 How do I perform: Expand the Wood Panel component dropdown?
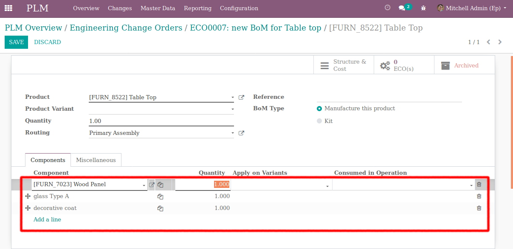pos(144,186)
